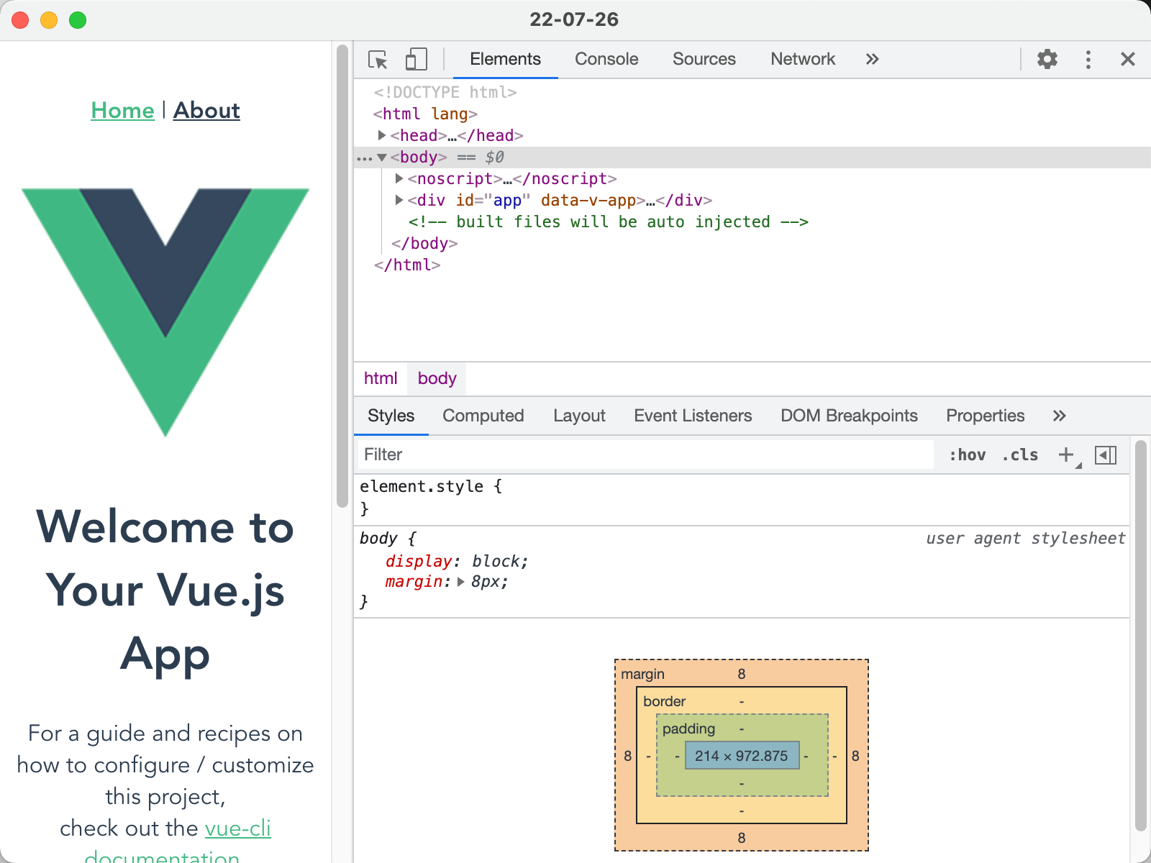Switch to the Elements tab

505,59
